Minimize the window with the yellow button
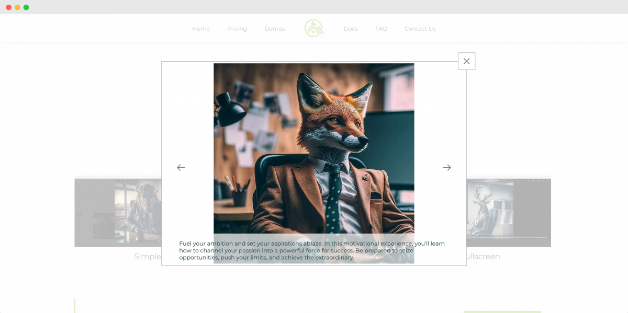The image size is (628, 313). pos(17,7)
